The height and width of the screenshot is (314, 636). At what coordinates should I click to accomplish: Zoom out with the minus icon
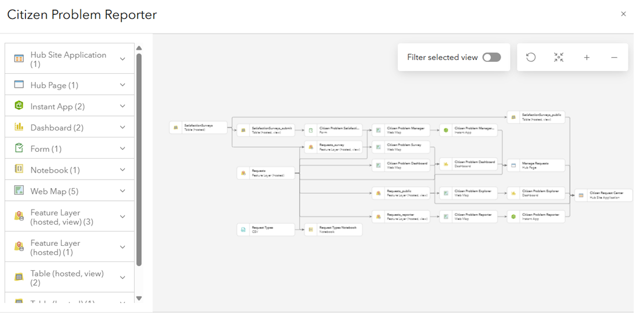pos(614,57)
